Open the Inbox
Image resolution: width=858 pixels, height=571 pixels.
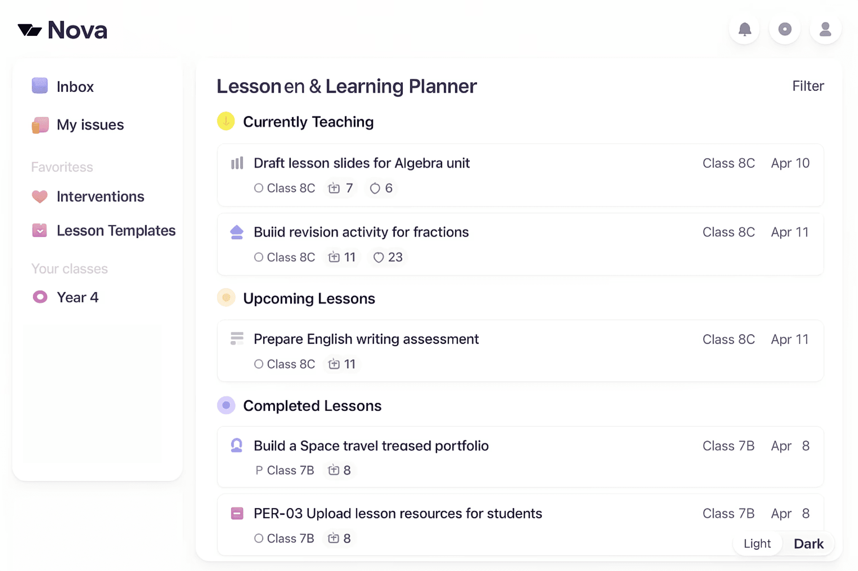click(x=75, y=86)
